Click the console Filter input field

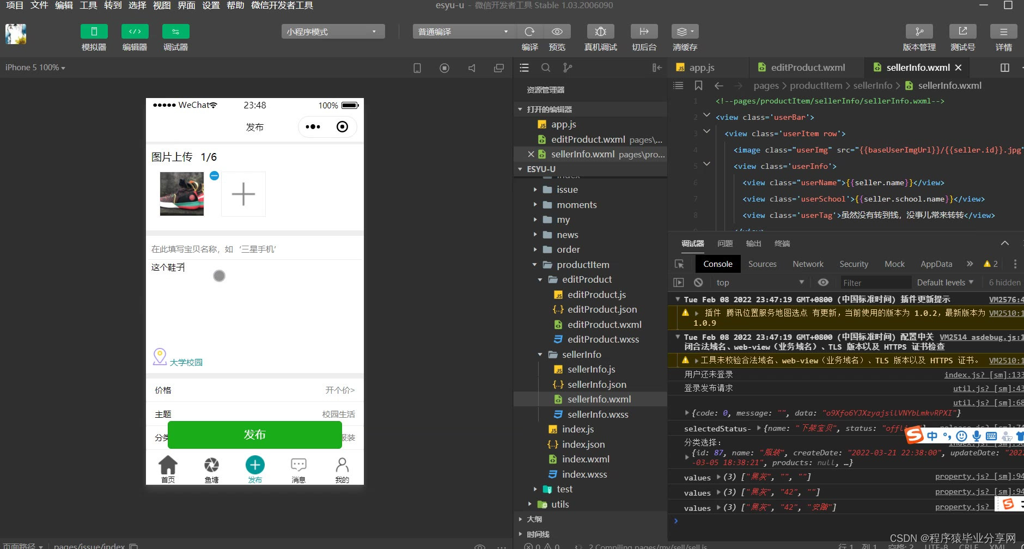875,283
